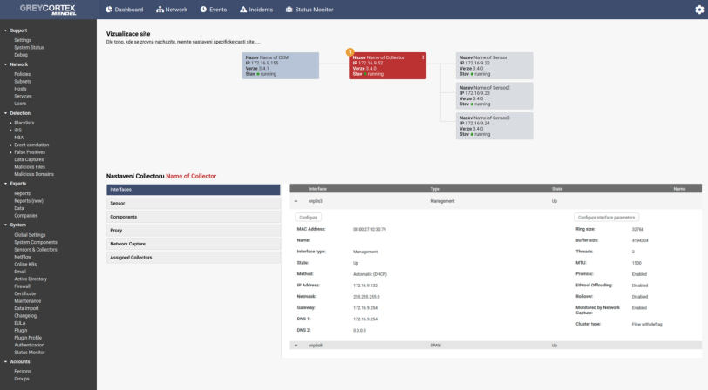Expand the enp0s8 interface row

coord(296,346)
